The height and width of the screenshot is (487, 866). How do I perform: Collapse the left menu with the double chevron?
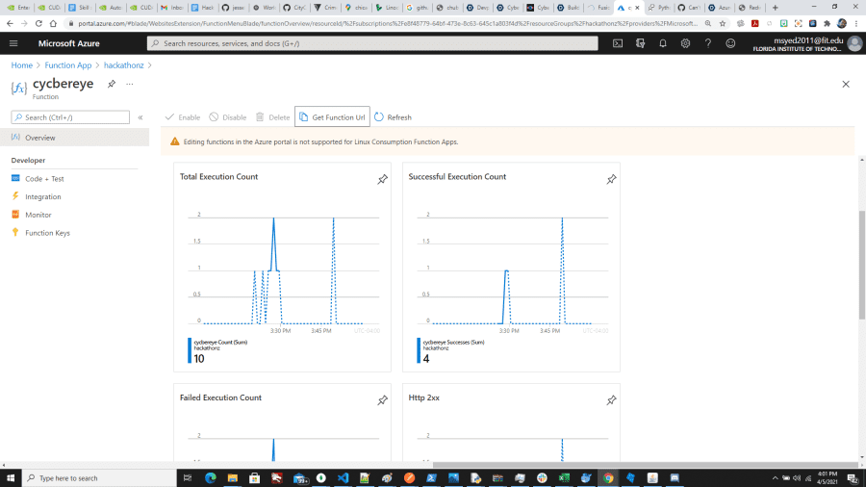click(140, 117)
